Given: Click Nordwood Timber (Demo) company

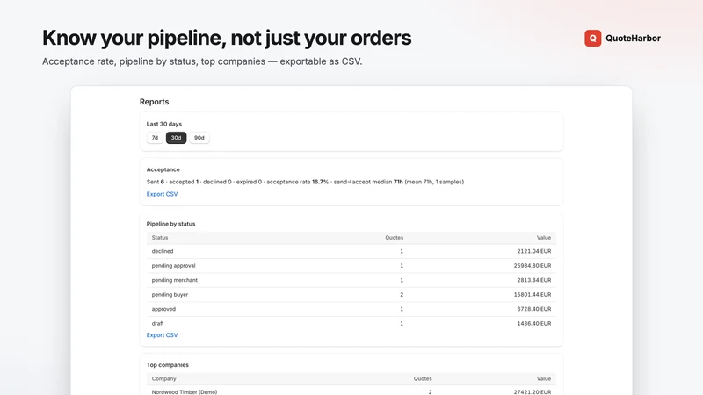Looking at the screenshot, I should point(185,391).
